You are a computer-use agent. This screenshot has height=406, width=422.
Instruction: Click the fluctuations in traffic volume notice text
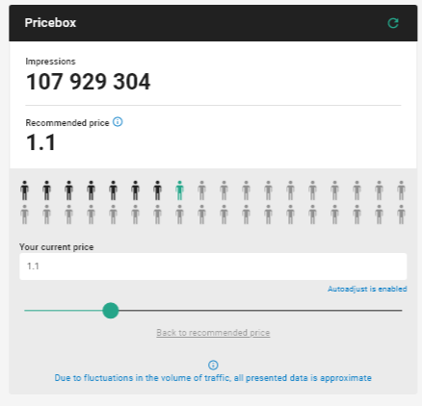coord(213,378)
